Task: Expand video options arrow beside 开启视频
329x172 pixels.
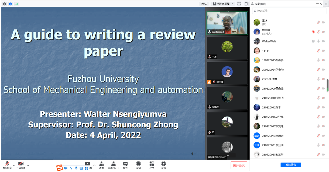Action: tap(28, 165)
